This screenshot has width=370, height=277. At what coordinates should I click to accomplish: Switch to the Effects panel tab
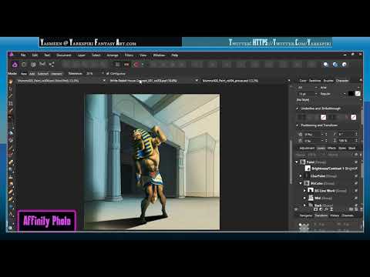pyautogui.click(x=331, y=149)
